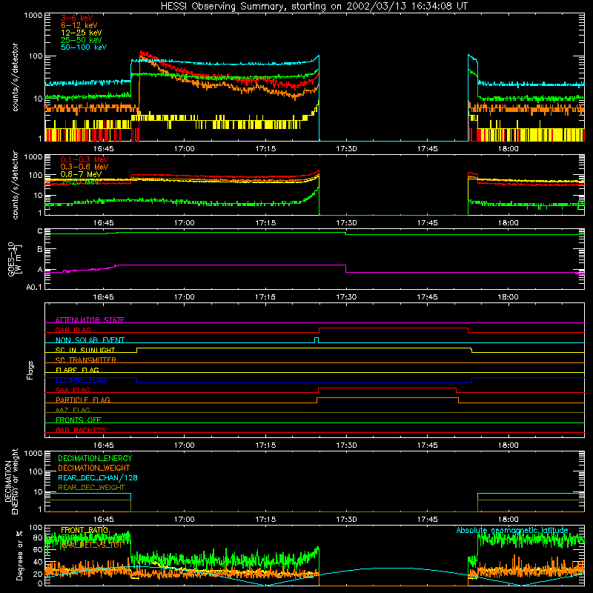Click the 'Degrees or %' axis title
Screen dimensions: 593x593
(x=19, y=555)
